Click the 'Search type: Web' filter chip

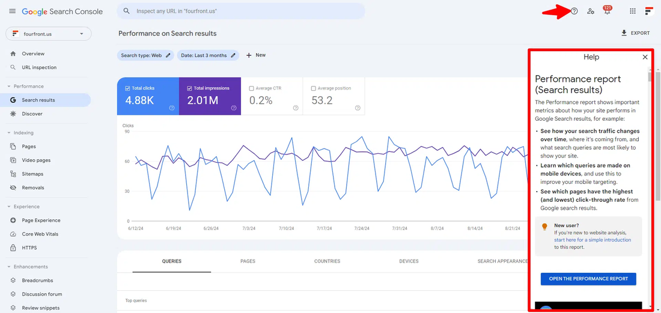pyautogui.click(x=145, y=55)
